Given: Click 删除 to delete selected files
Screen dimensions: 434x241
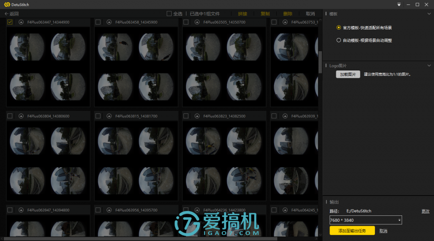Looking at the screenshot, I should pos(288,14).
